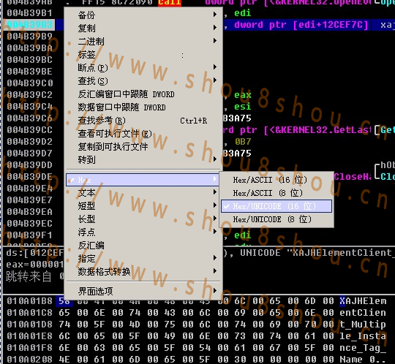Image resolution: width=395 pixels, height=364 pixels.
Task: Open the 长型 submenu
Action: coord(143,219)
